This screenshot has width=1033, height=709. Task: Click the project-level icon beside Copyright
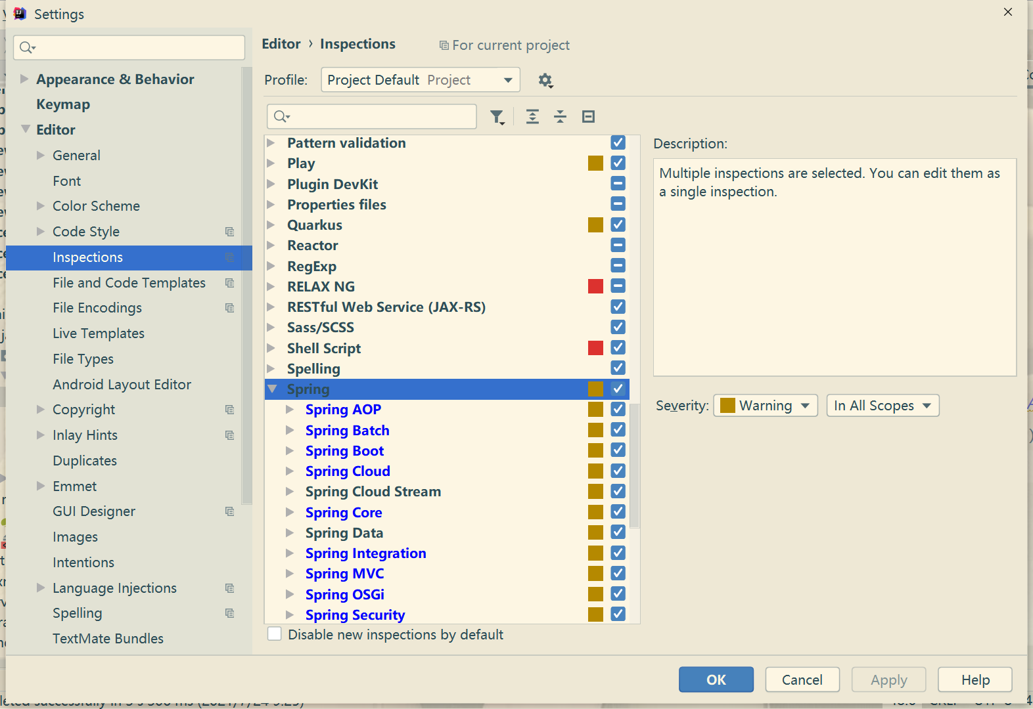(x=229, y=410)
